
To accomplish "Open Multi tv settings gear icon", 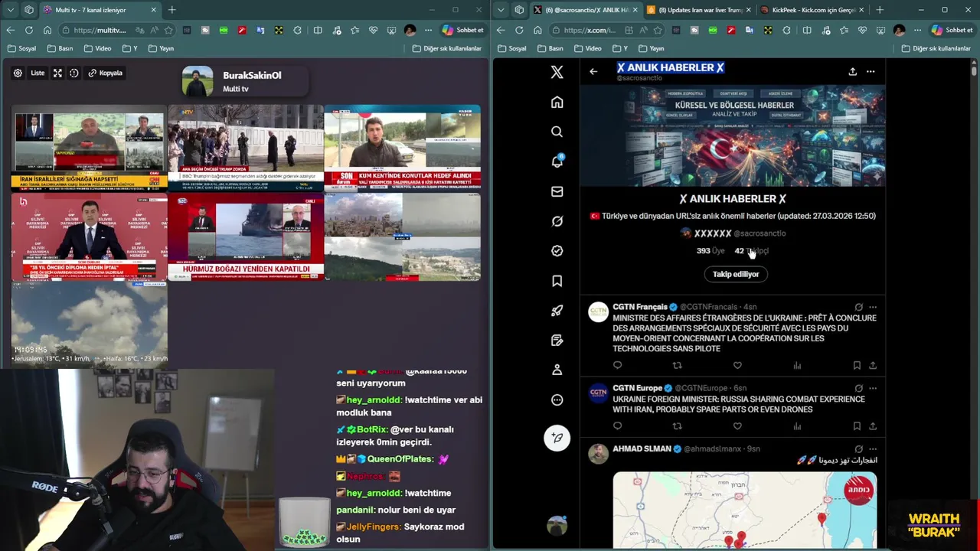I will (x=18, y=73).
